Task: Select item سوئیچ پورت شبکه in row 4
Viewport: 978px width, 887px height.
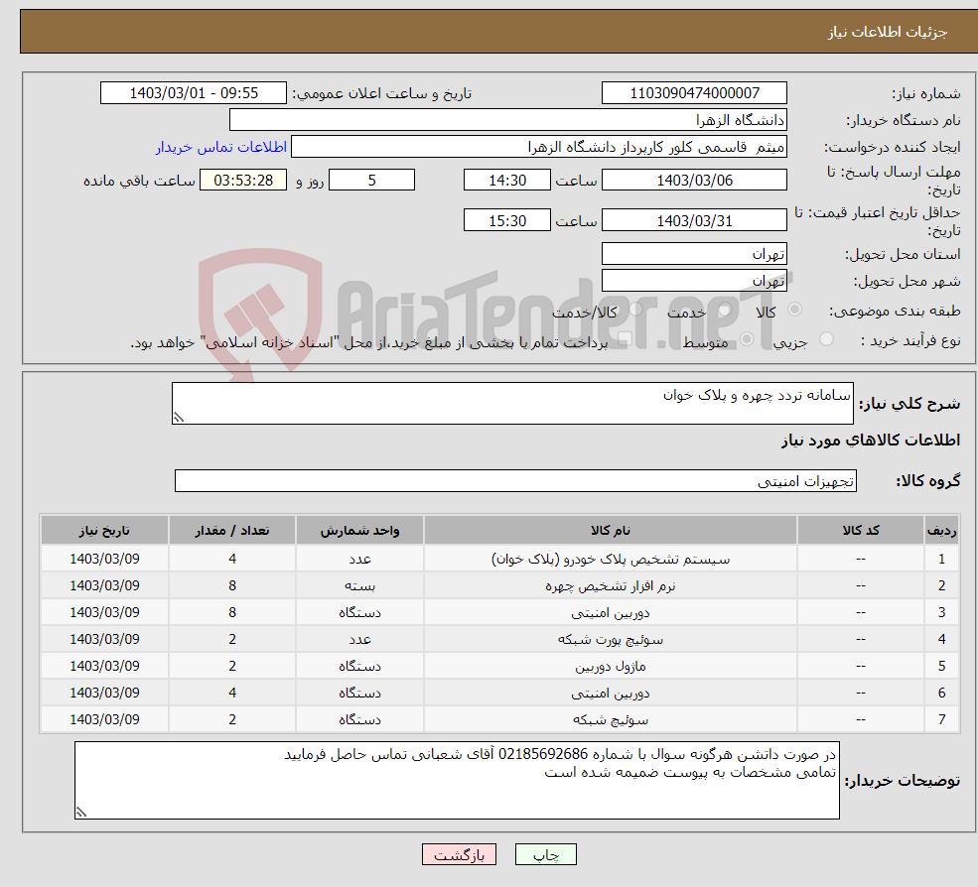Action: (x=611, y=640)
